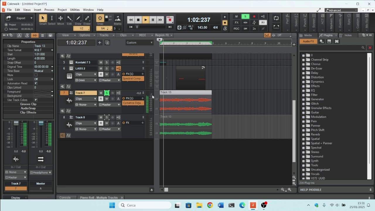Adjust the Master inspector volume fader
The image size is (375, 211).
[x=41, y=123]
